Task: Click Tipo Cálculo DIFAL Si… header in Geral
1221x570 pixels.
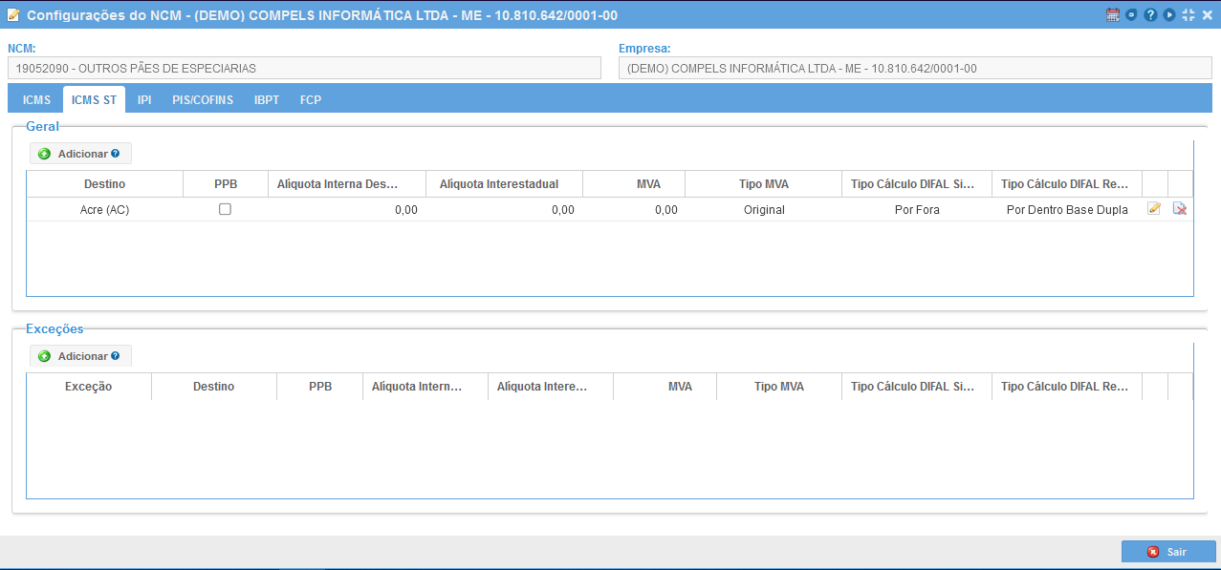Action: [918, 184]
